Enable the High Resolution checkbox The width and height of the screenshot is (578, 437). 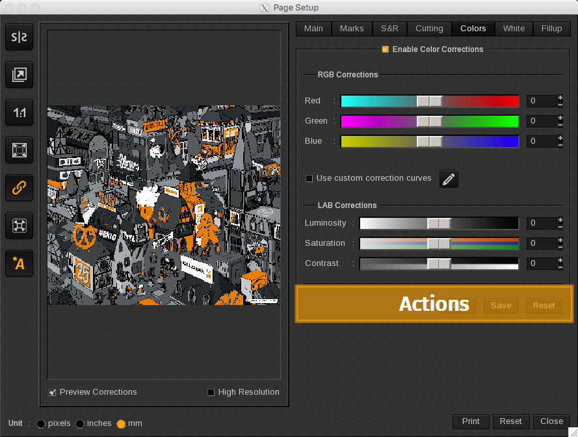(x=211, y=392)
